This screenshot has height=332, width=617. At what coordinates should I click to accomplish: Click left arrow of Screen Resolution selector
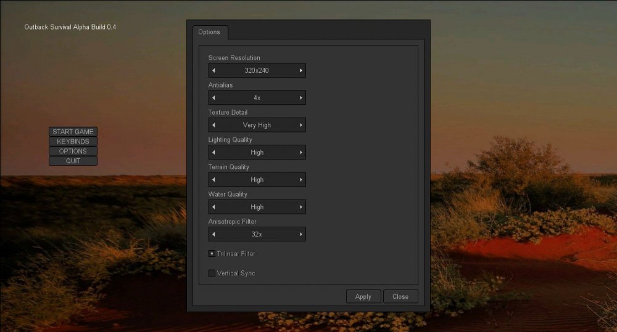click(213, 71)
